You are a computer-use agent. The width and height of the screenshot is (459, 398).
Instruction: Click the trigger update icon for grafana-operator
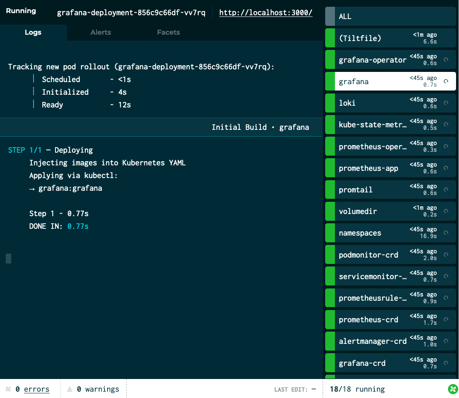[x=446, y=60]
